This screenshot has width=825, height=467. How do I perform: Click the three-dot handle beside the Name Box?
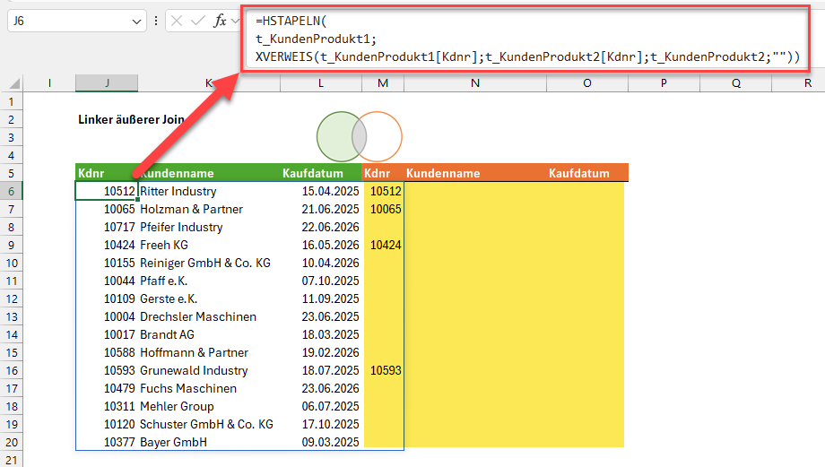tap(156, 21)
